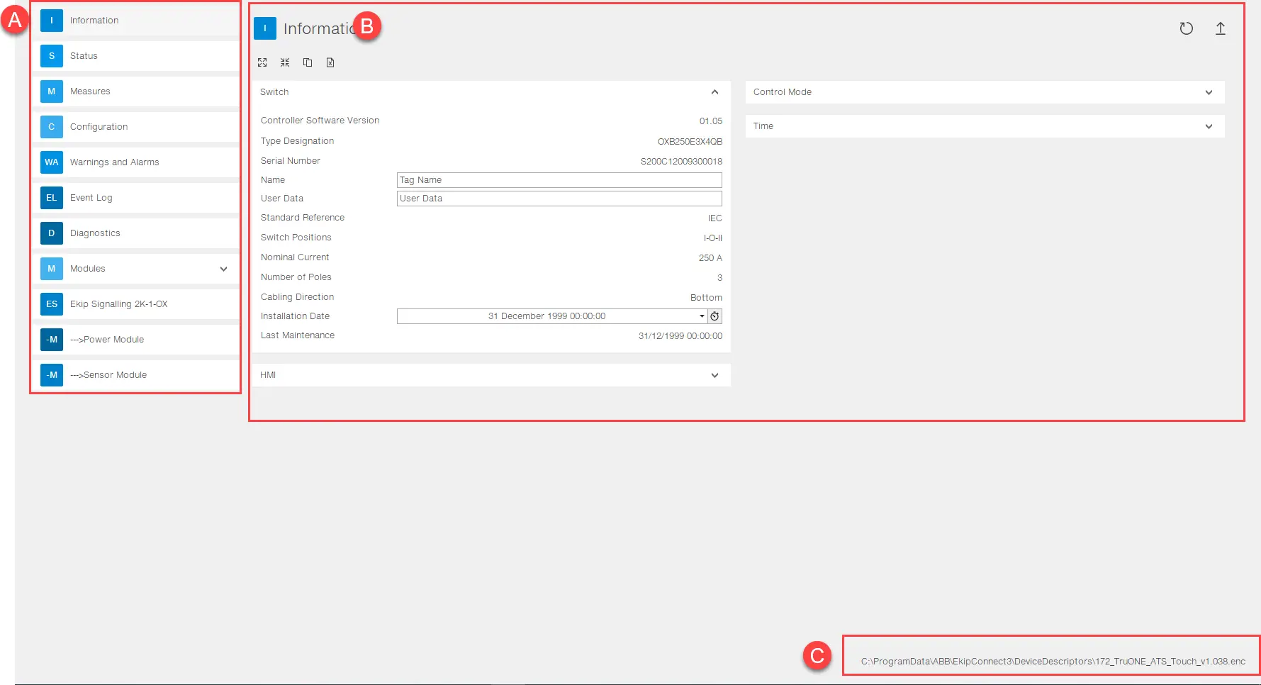The height and width of the screenshot is (685, 1261).
Task: Open the Sensor Module page
Action: pyautogui.click(x=115, y=375)
